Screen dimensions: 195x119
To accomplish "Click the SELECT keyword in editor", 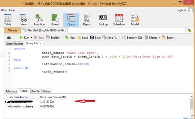I will tap(19, 49).
